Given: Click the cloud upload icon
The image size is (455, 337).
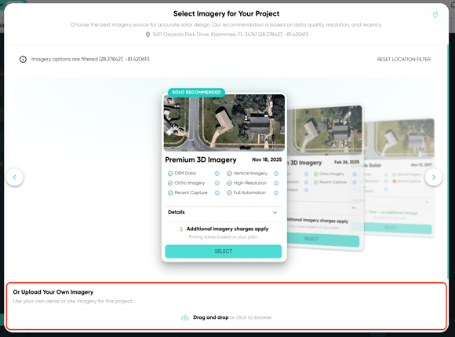Looking at the screenshot, I should tap(185, 317).
